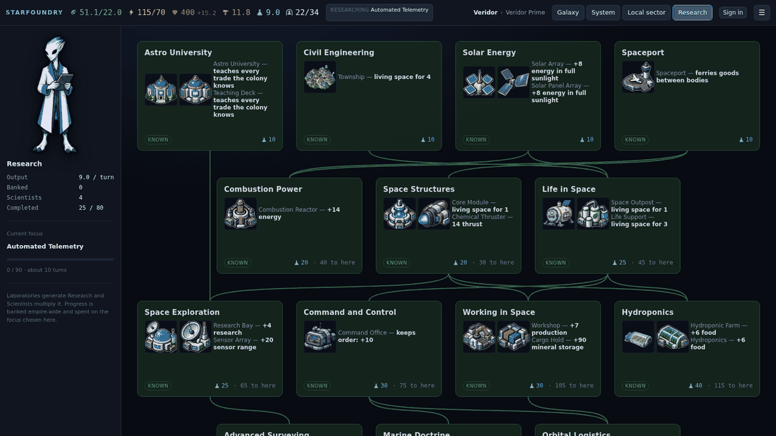Click the food leaf resource icon

[x=73, y=13]
